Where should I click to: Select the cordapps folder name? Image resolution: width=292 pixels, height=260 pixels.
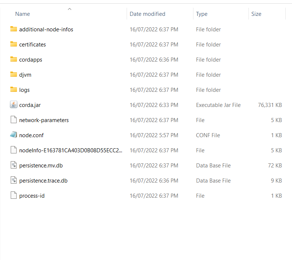pyautogui.click(x=31, y=60)
